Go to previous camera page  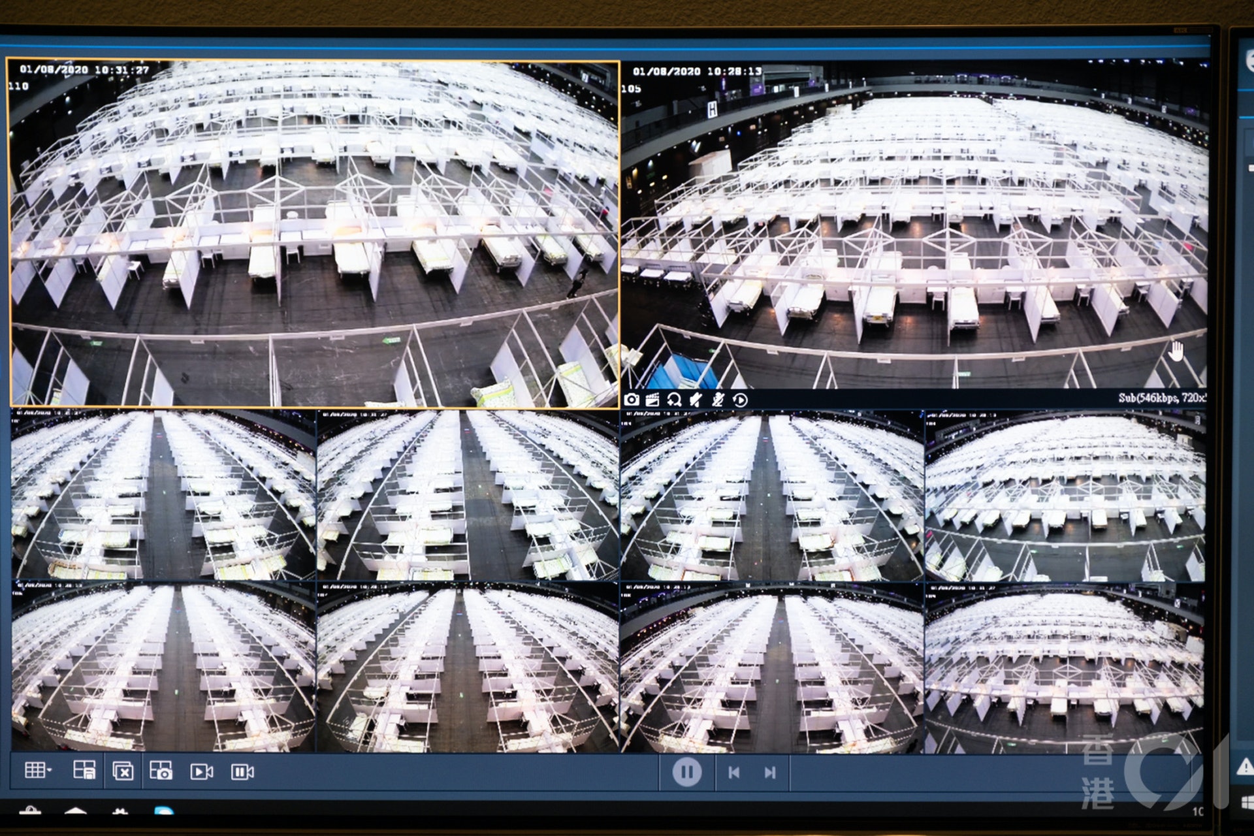pos(733,773)
